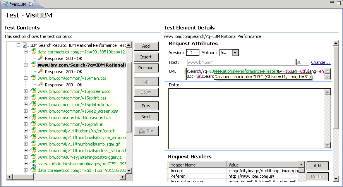Expand the trigger.js request node
Viewport: 343px width, 187px height.
(x=26, y=157)
